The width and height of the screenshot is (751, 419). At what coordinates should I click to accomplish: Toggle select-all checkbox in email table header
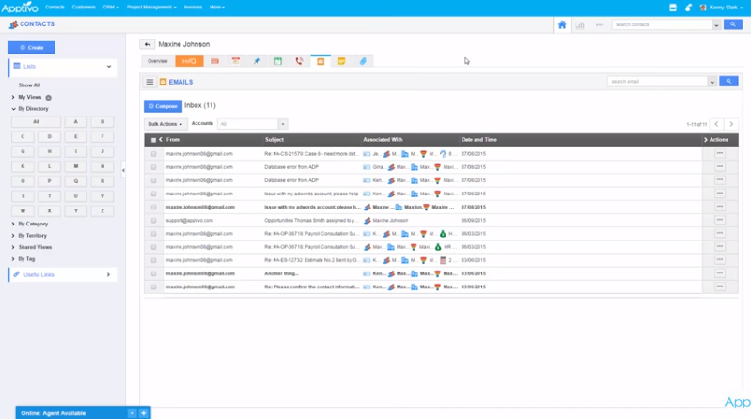154,140
